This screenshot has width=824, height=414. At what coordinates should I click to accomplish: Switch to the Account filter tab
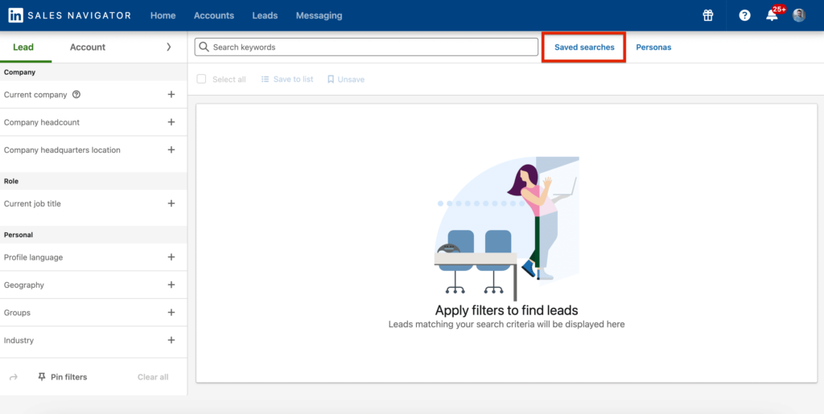tap(88, 47)
